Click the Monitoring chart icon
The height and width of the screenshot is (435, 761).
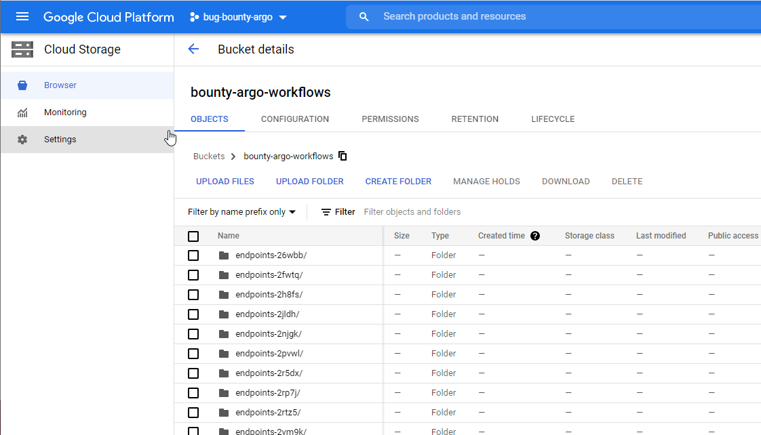point(22,112)
